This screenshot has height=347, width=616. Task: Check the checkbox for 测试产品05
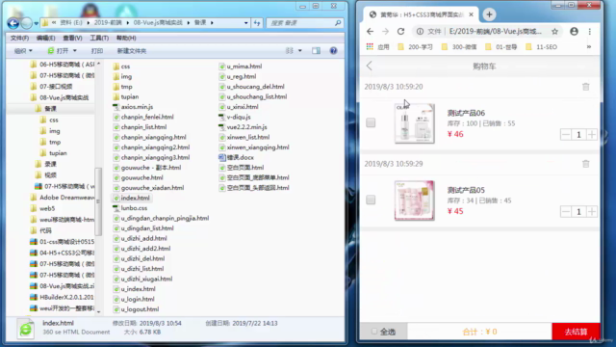point(371,200)
